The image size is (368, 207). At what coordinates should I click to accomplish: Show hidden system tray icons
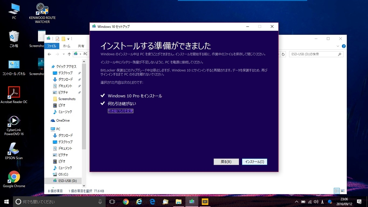click(x=296, y=202)
